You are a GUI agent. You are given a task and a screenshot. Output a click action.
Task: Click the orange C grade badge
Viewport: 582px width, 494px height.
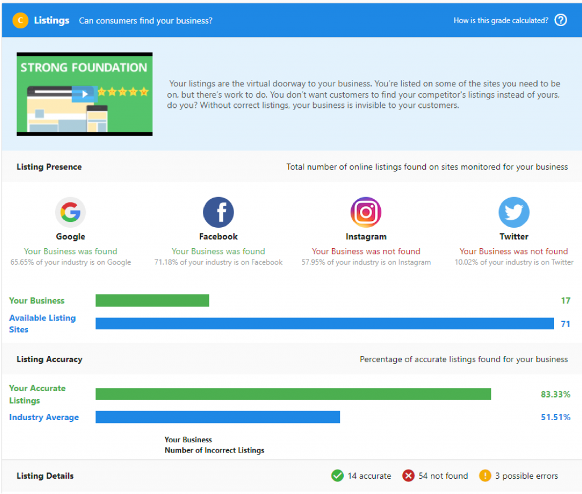(x=20, y=20)
